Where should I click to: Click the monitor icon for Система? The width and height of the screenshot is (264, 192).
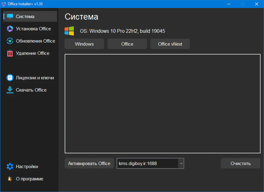(10, 17)
